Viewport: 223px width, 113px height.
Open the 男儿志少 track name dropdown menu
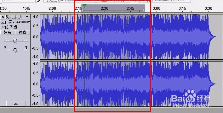click(27, 17)
